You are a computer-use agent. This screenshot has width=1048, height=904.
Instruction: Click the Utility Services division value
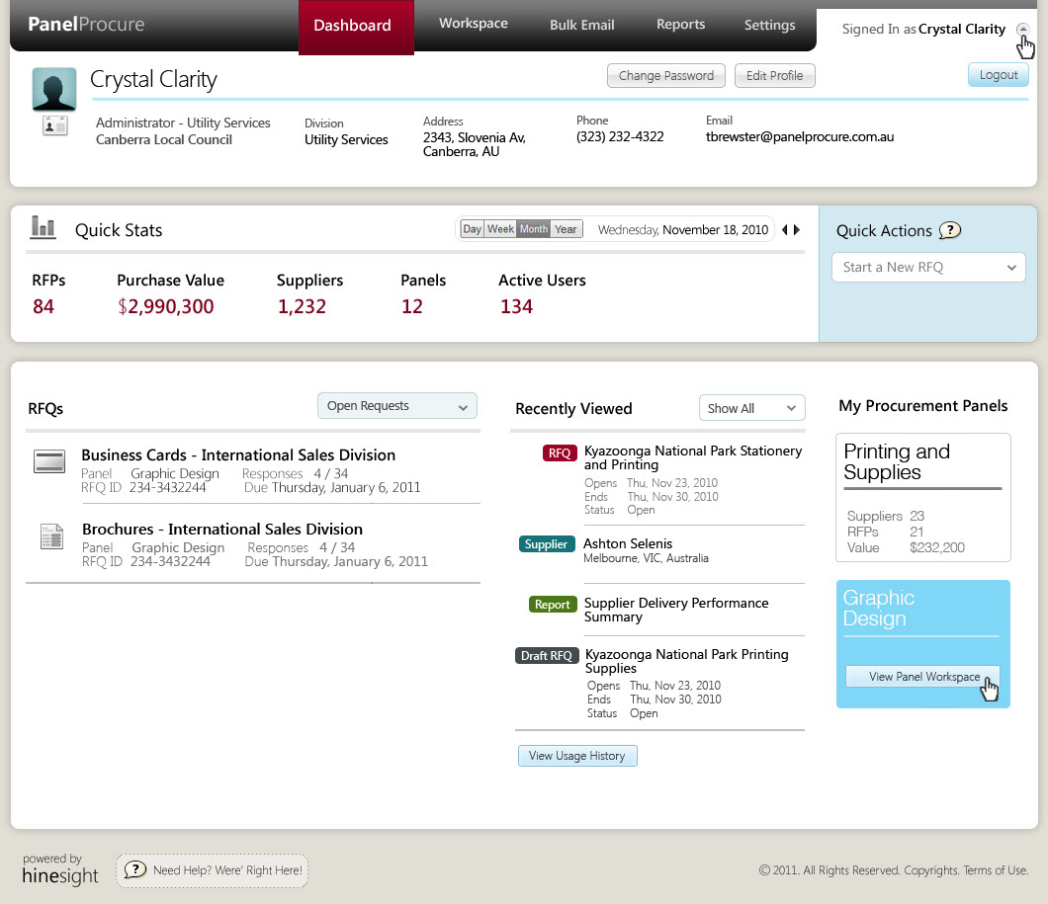(x=346, y=139)
